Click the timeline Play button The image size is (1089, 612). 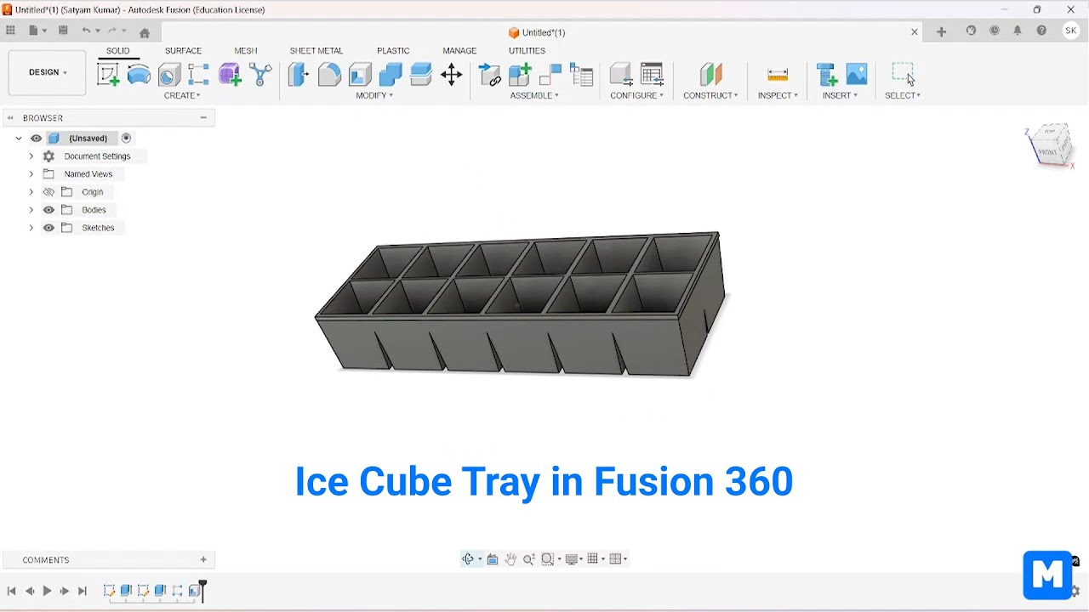[x=47, y=591]
